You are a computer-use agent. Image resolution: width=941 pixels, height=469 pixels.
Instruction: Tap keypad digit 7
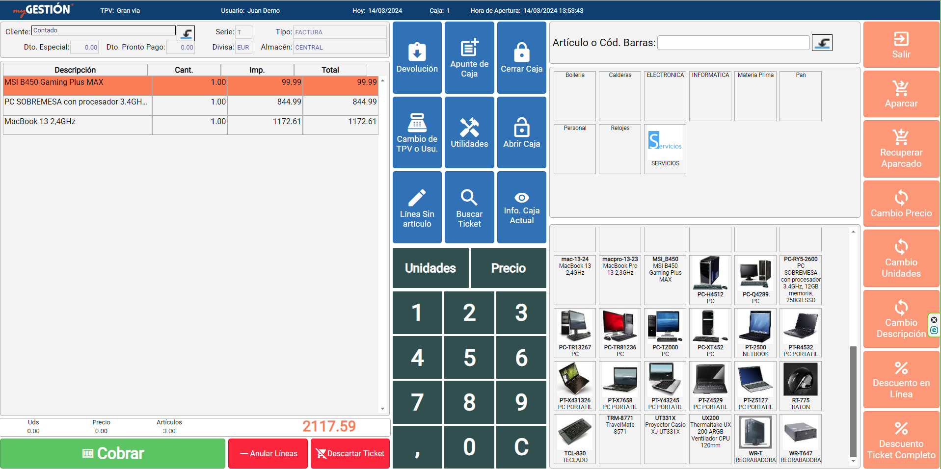click(417, 402)
